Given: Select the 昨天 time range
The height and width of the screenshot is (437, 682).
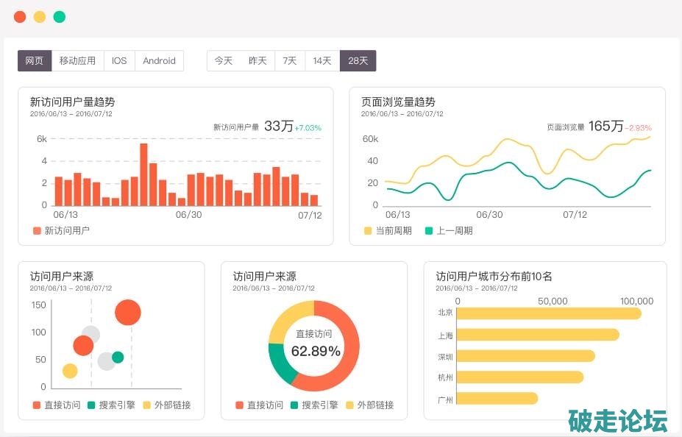Looking at the screenshot, I should pyautogui.click(x=257, y=61).
